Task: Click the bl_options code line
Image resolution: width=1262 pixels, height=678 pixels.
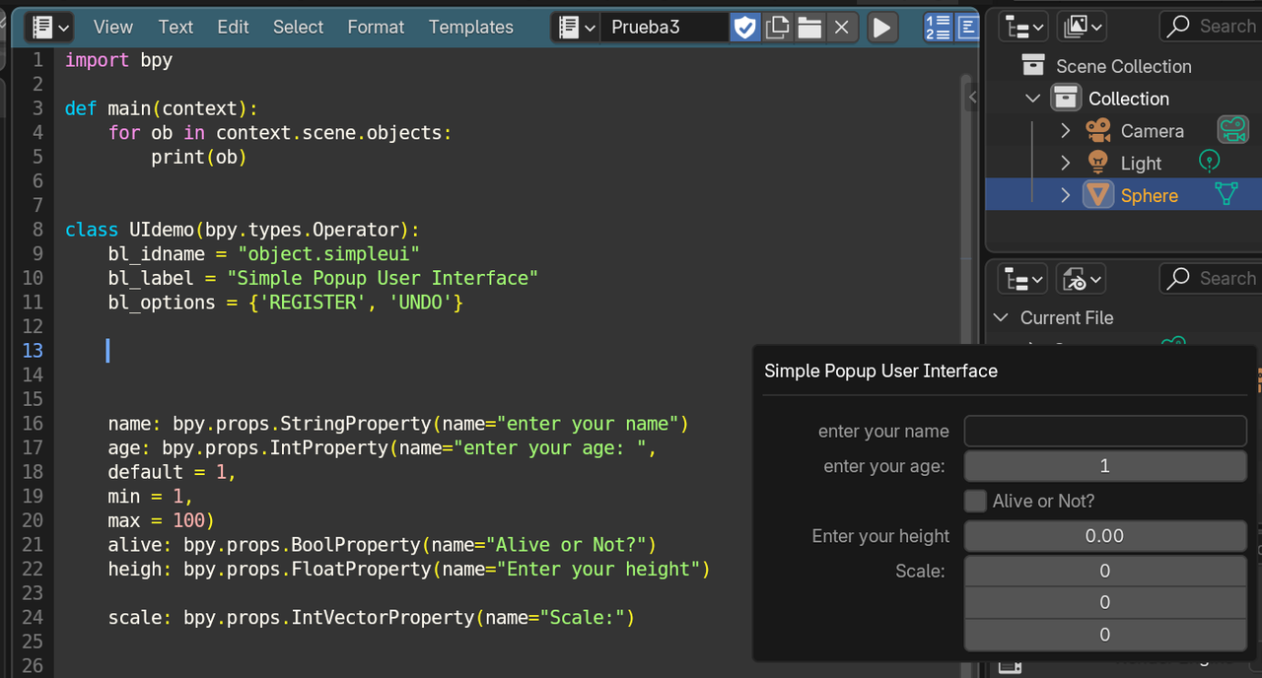Action: coord(286,303)
